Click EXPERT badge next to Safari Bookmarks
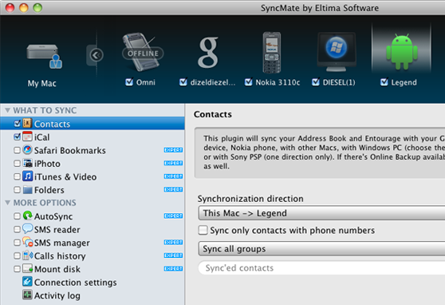The image size is (445, 305). [173, 150]
